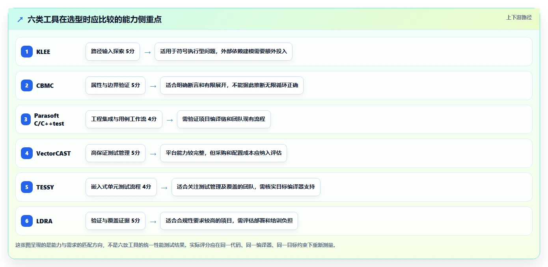Select the 验证与覆盖证据 5分 chip
The width and height of the screenshot is (548, 267).
[116, 221]
